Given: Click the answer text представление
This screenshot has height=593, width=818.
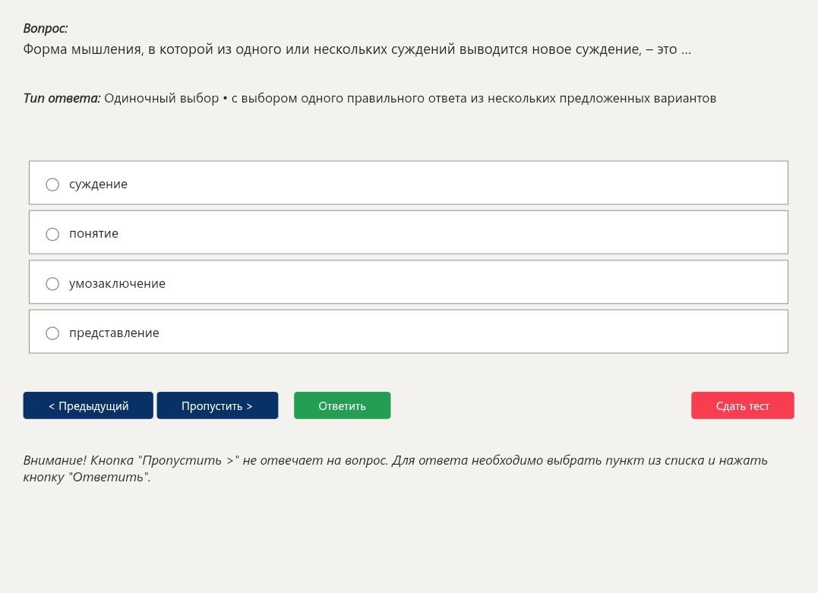Looking at the screenshot, I should tap(114, 333).
